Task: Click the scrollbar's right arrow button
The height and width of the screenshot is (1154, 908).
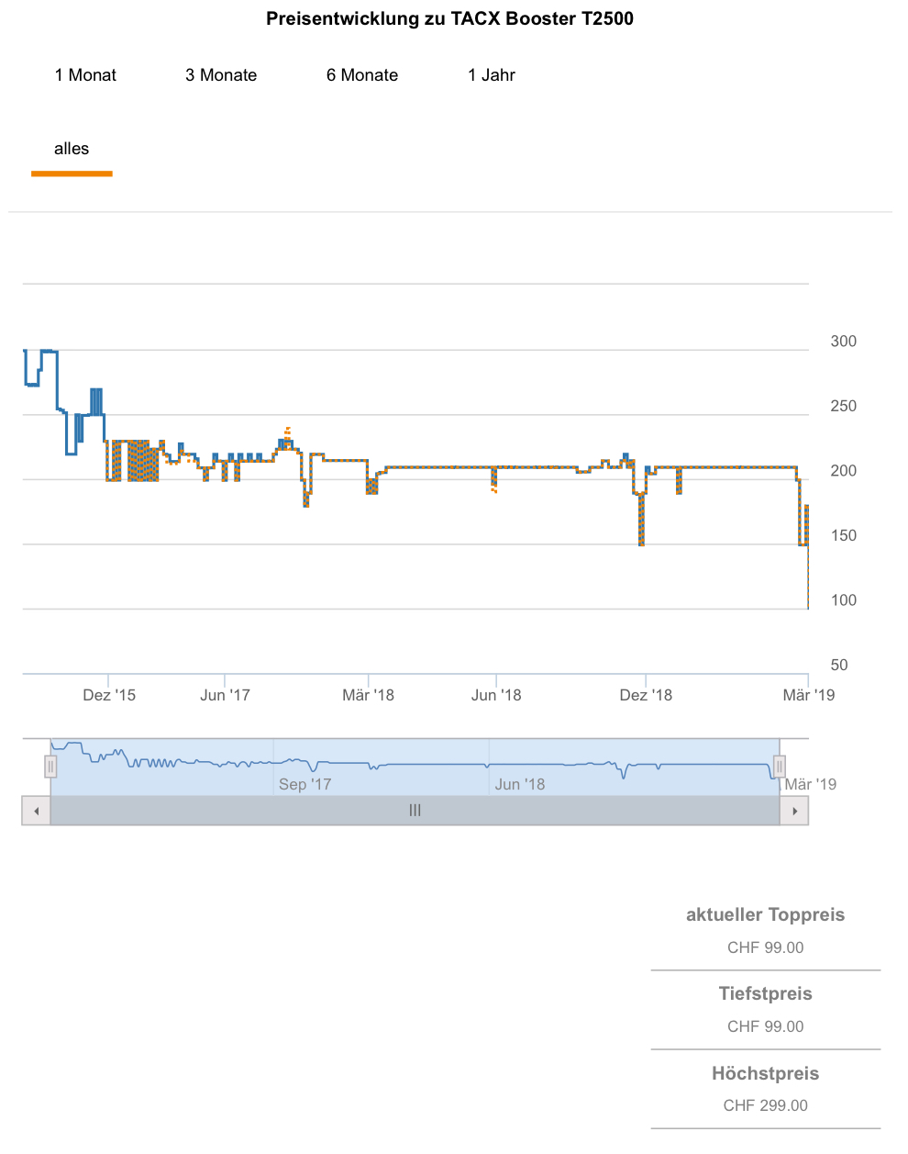Action: point(794,811)
